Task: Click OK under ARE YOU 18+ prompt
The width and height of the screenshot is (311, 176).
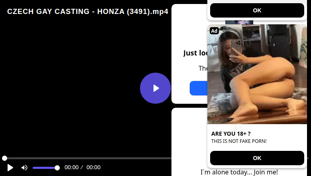Action: pyautogui.click(x=257, y=158)
